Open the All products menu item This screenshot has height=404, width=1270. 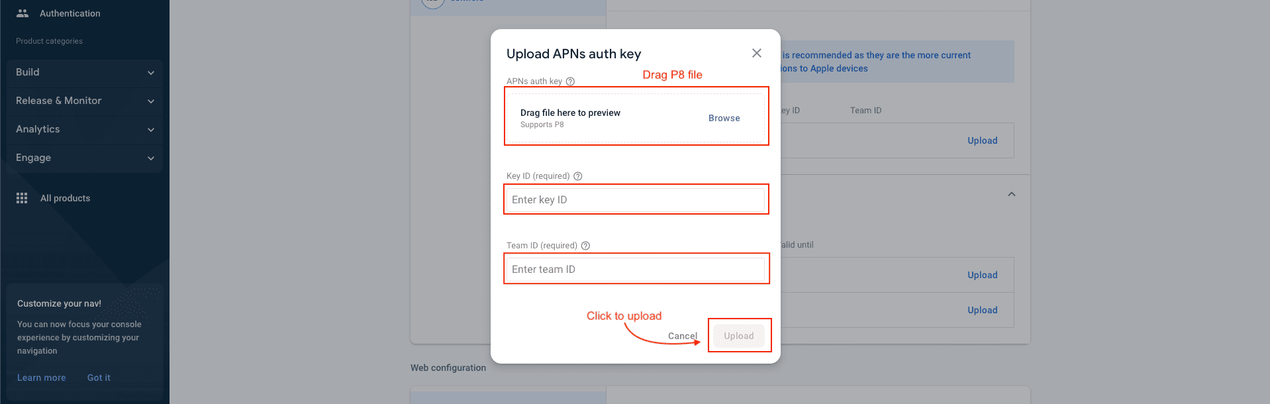[65, 198]
